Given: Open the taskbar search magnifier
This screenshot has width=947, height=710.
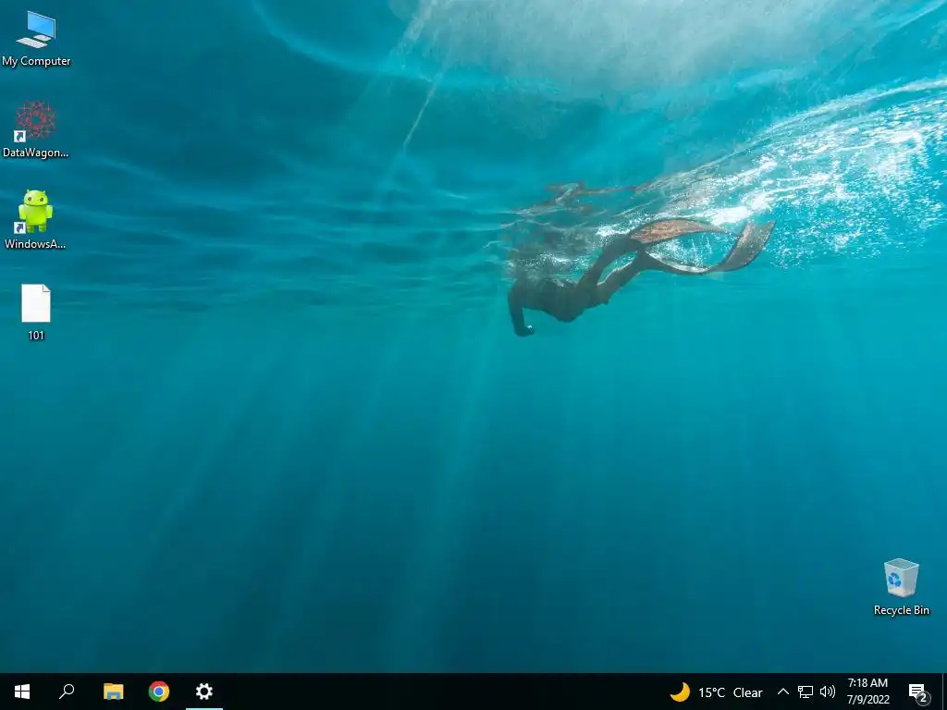Looking at the screenshot, I should point(67,692).
